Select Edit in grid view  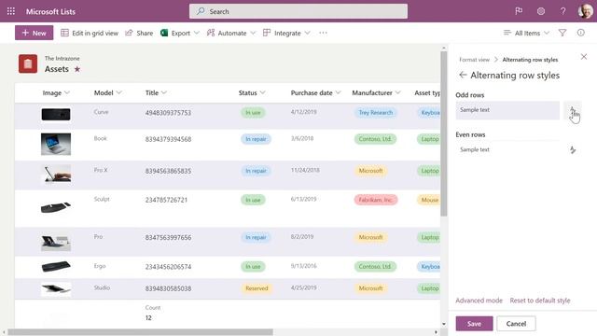[x=90, y=34]
